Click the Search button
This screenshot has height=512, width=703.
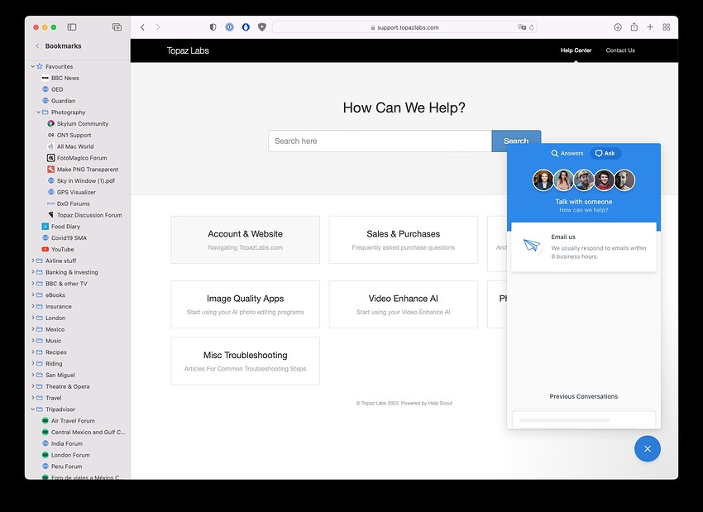[516, 141]
